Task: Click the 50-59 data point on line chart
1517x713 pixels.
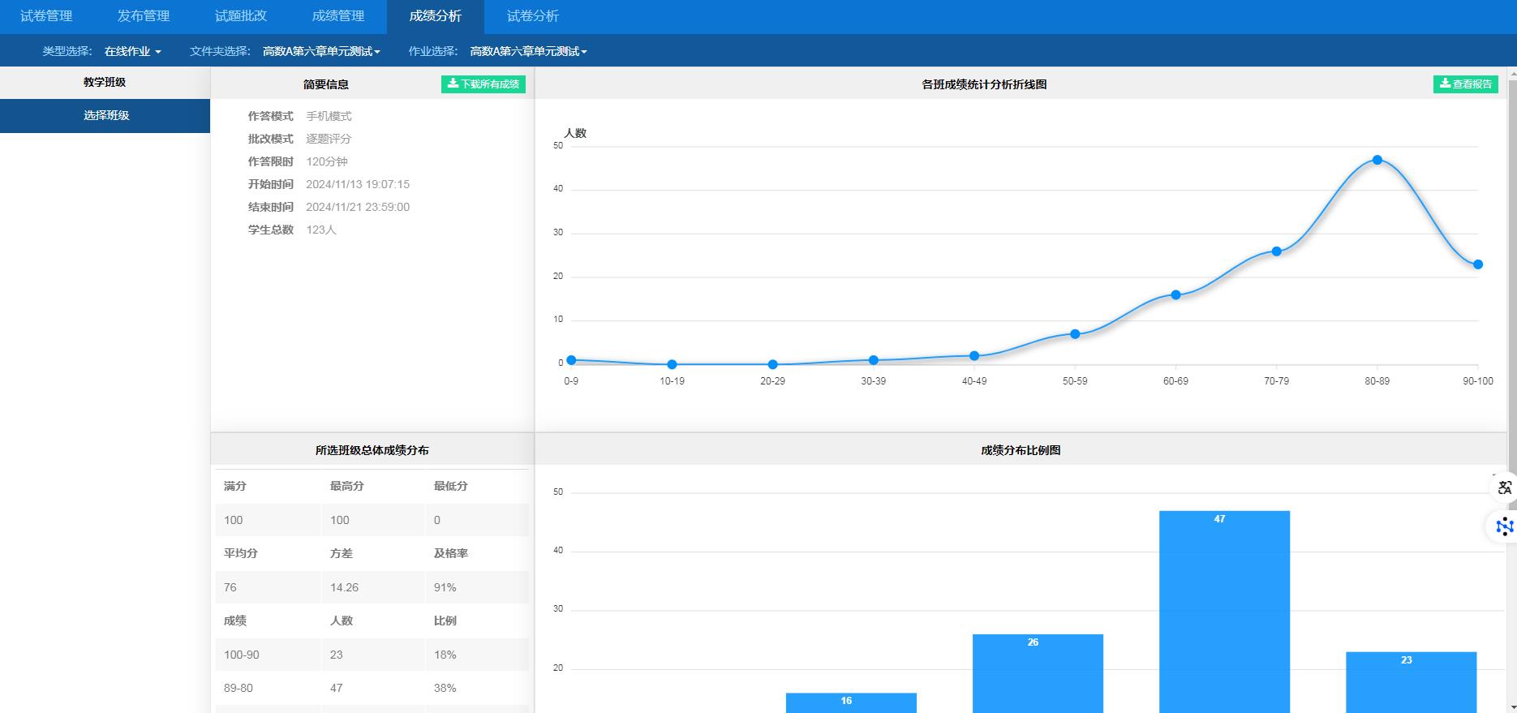Action: tap(1075, 334)
